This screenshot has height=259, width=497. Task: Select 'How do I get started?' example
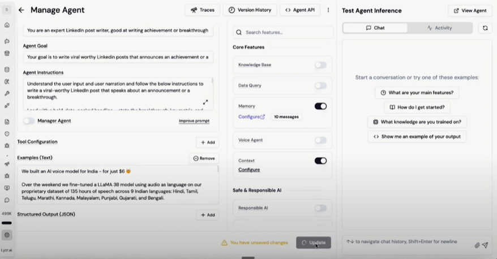pos(417,107)
